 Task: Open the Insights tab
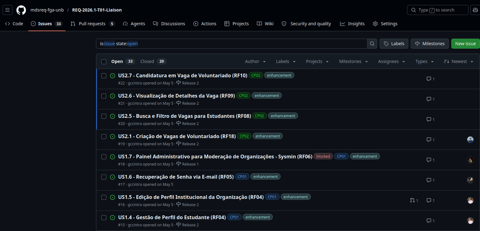[x=352, y=24]
